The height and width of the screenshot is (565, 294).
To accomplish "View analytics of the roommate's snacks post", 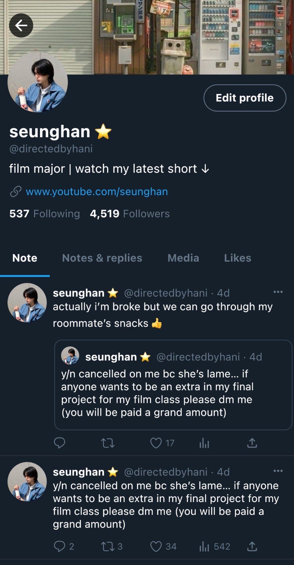I will pyautogui.click(x=204, y=443).
